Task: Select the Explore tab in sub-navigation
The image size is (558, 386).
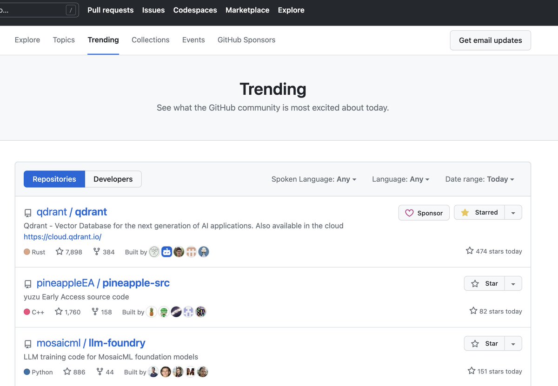Action: click(27, 40)
